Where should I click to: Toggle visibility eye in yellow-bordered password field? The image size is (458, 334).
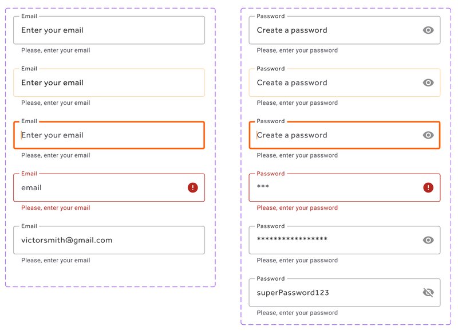[428, 82]
